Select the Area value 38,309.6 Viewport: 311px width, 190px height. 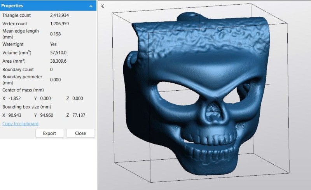coord(58,61)
